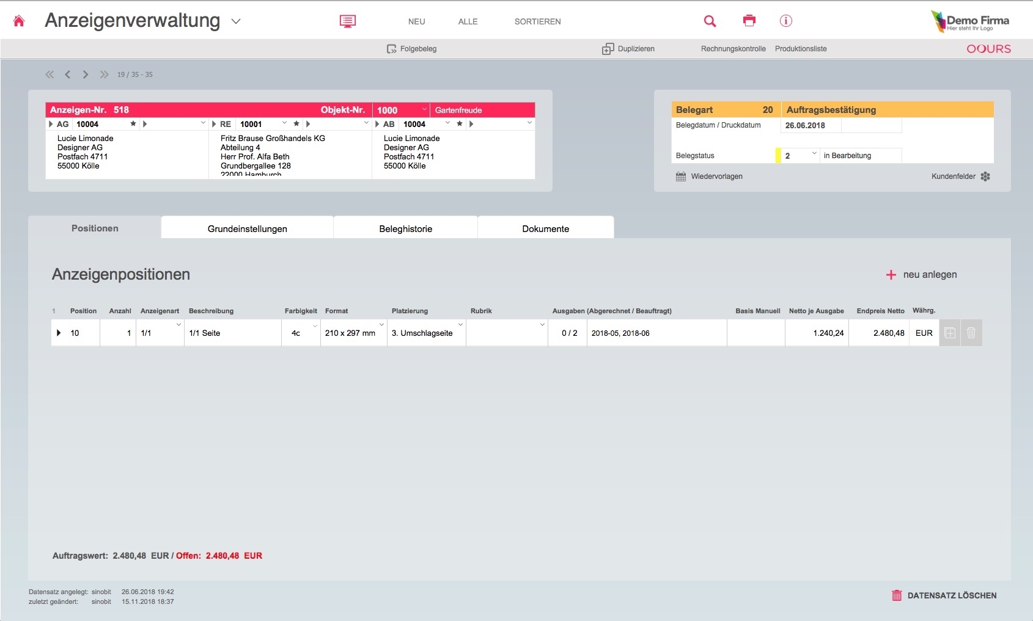Click the Ausgaben field '2018-05, 2018-06'
1033x621 pixels.
[x=657, y=333]
